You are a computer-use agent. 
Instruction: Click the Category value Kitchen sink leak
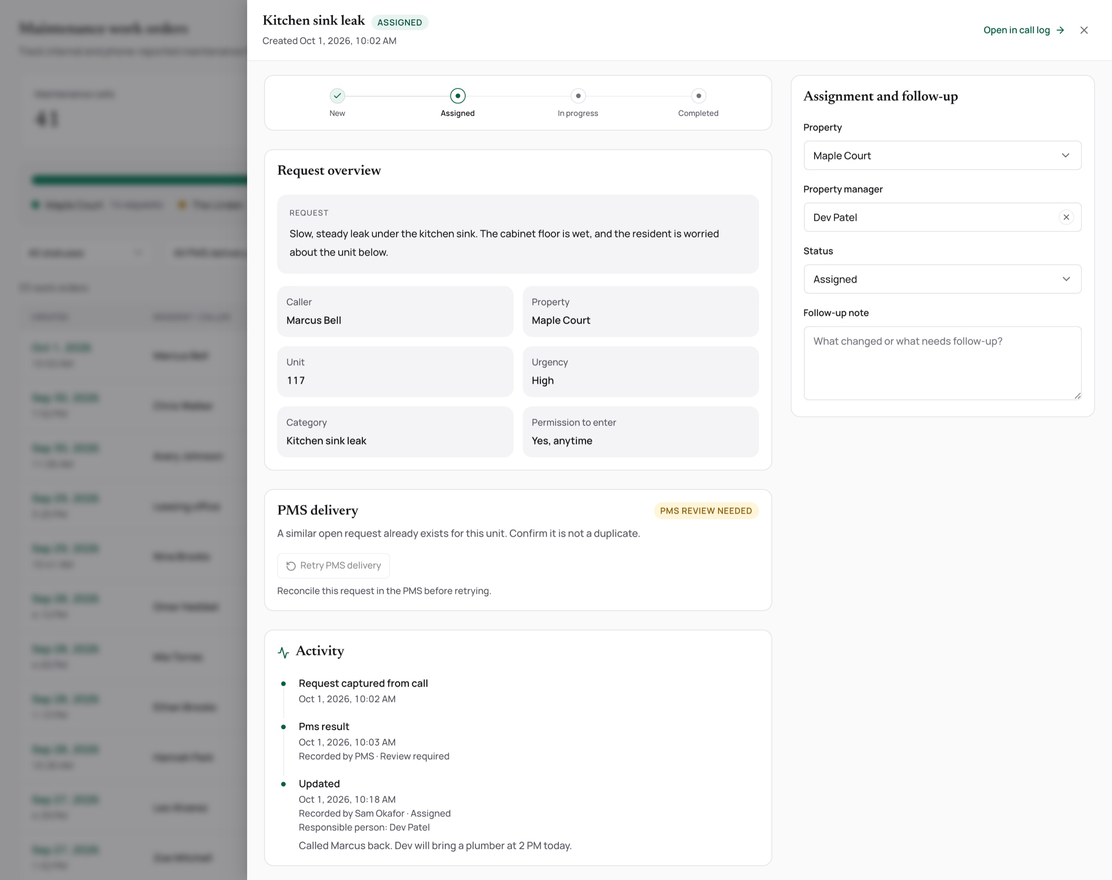pyautogui.click(x=326, y=441)
